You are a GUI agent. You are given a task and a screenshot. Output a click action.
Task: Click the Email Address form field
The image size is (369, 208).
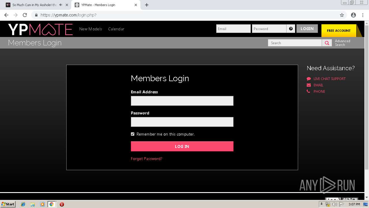tap(182, 101)
